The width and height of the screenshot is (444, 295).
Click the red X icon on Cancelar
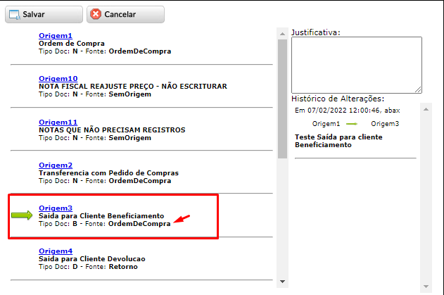click(96, 14)
